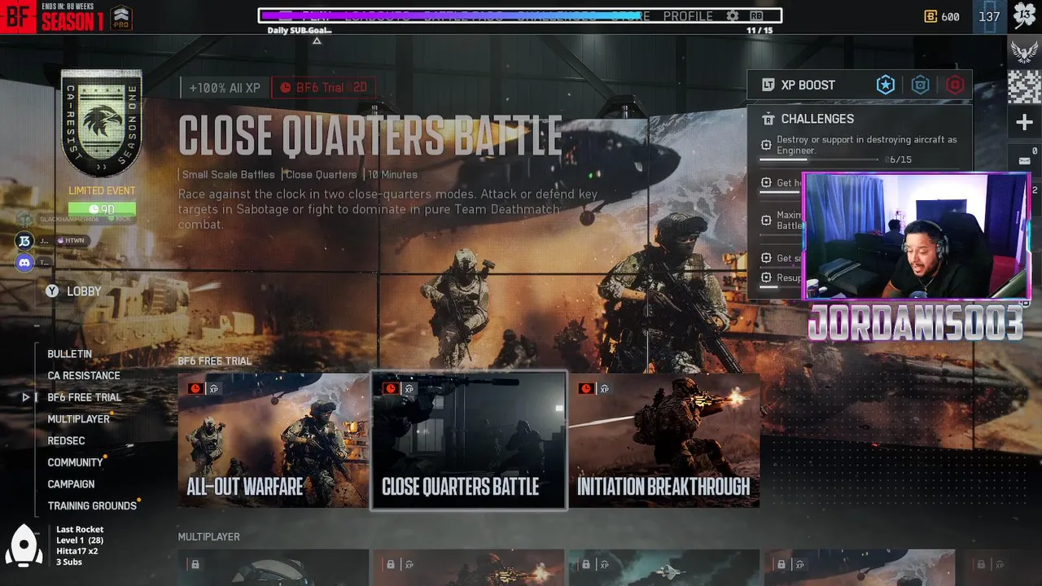The width and height of the screenshot is (1042, 586).
Task: Click the plus icon on right sidebar
Action: (1024, 123)
